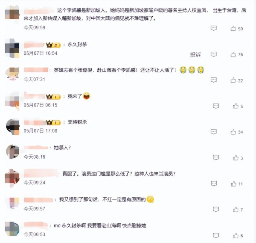Viewport: 256px width, 243px height.
Task: Reply to the md 永久封杀啊 comment
Action: coord(216,235)
